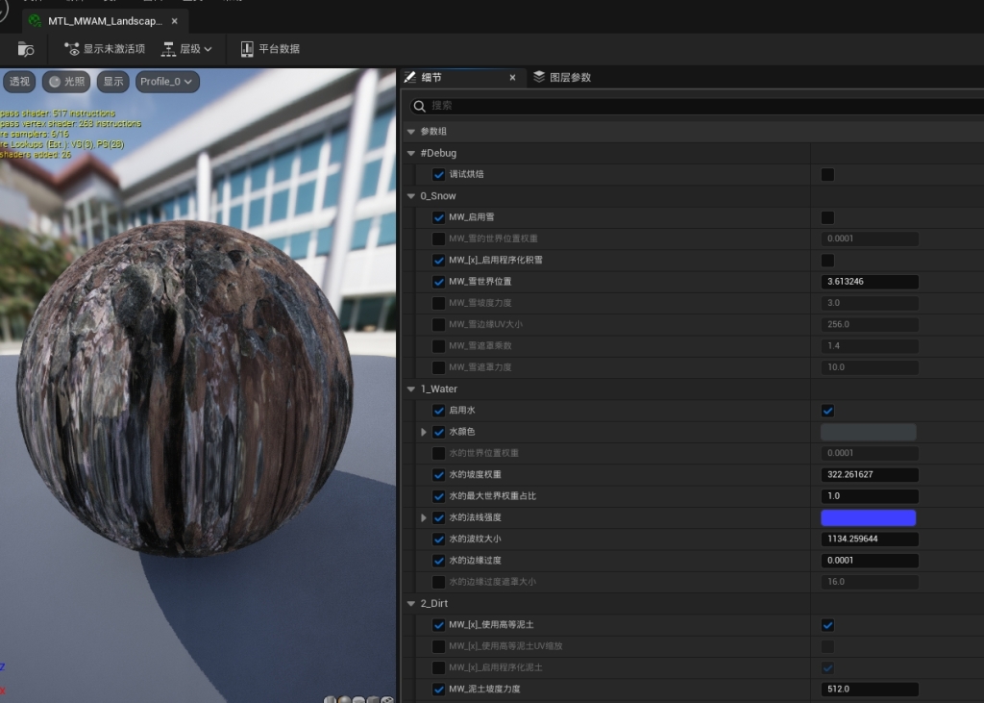Uncheck override beside 水的边缘过度
This screenshot has height=703, width=984.
tap(438, 561)
